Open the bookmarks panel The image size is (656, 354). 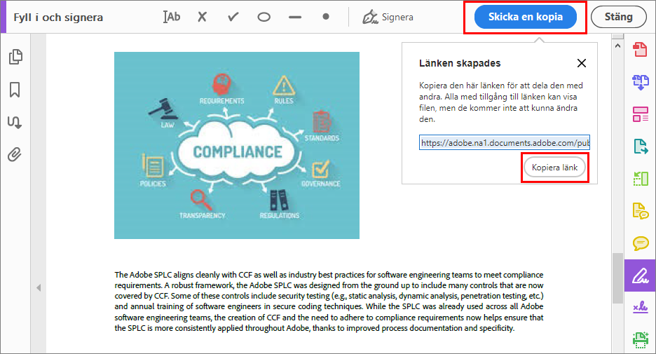[15, 90]
